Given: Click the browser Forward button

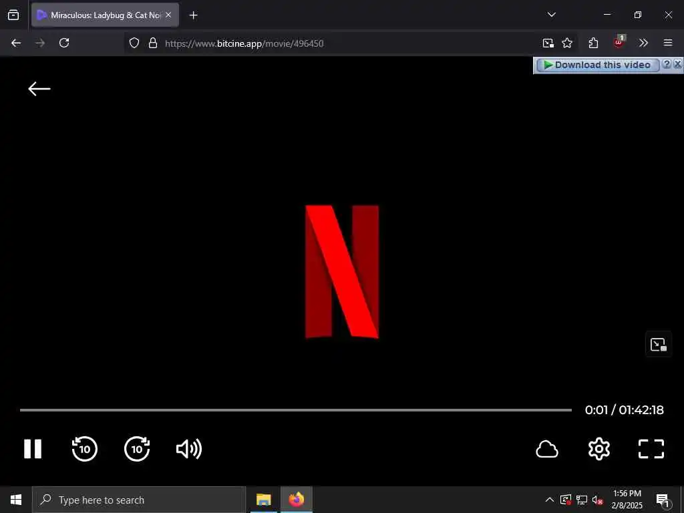Looking at the screenshot, I should click(40, 43).
